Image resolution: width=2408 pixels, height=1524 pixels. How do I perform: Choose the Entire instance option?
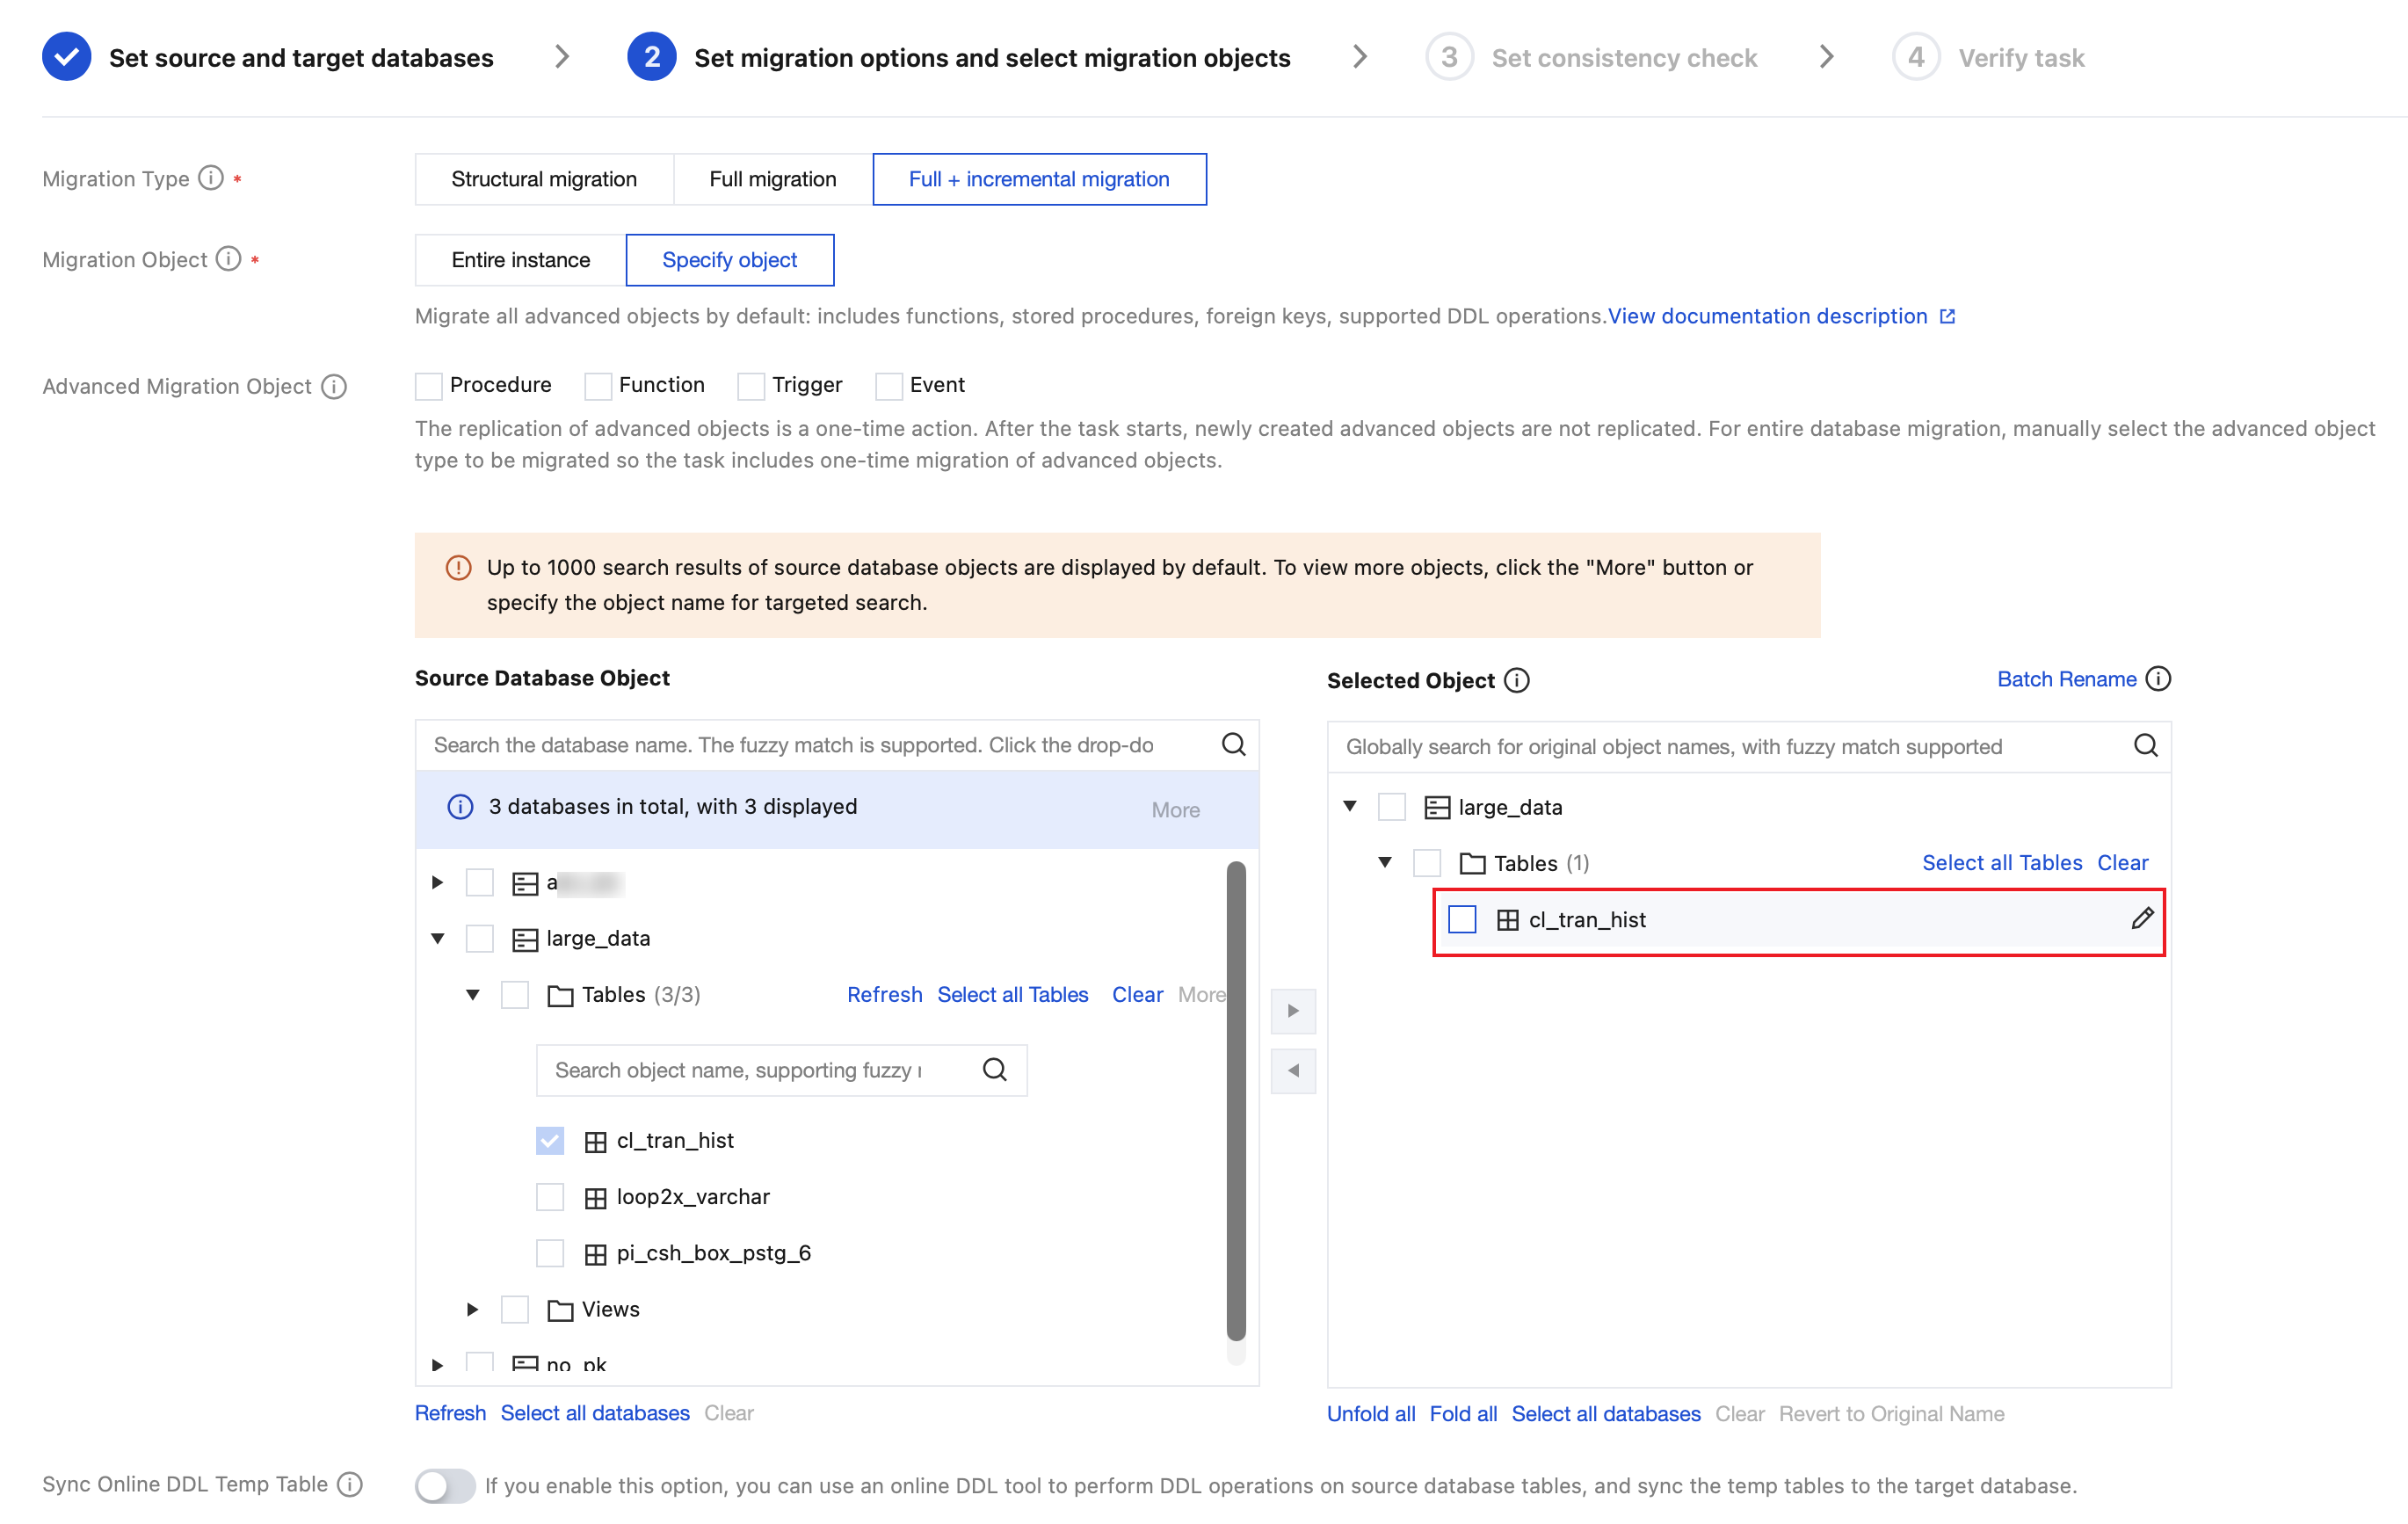click(x=520, y=260)
